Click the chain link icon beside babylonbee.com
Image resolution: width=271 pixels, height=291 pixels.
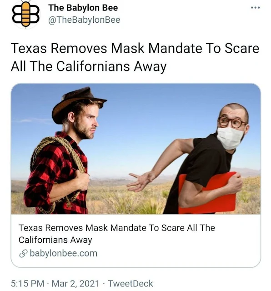click(23, 254)
